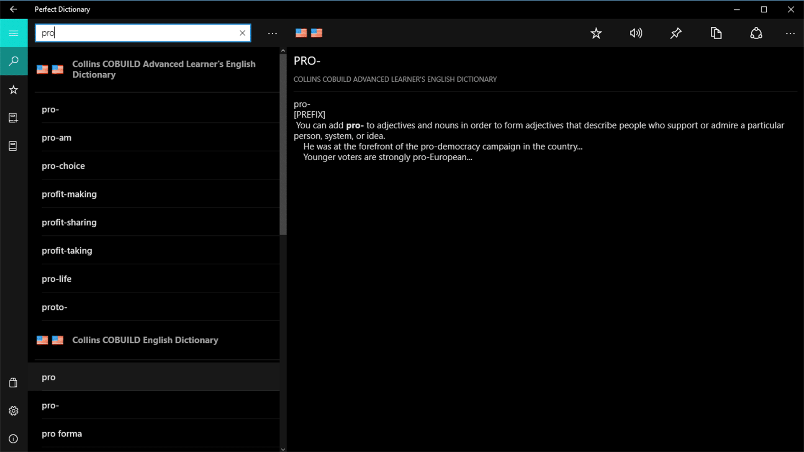Play pronunciation with the speaker icon
The image size is (804, 452).
[x=636, y=33]
